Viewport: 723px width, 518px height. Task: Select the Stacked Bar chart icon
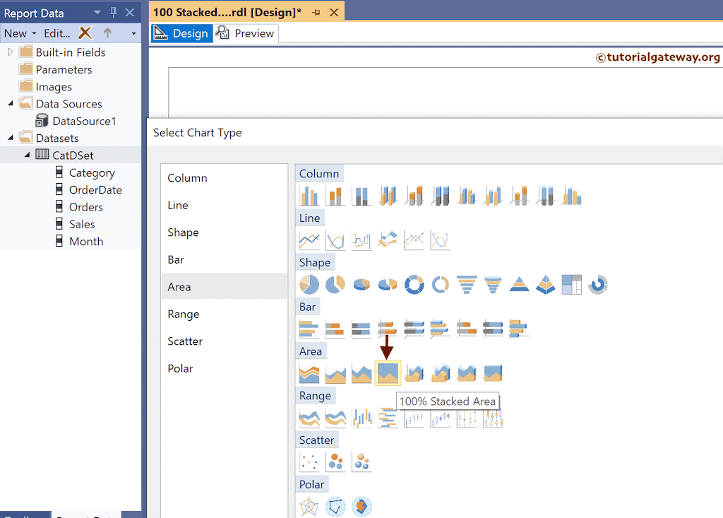(335, 329)
